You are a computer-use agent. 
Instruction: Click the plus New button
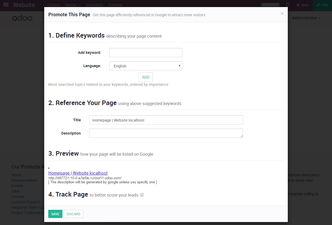pyautogui.click(x=302, y=5)
